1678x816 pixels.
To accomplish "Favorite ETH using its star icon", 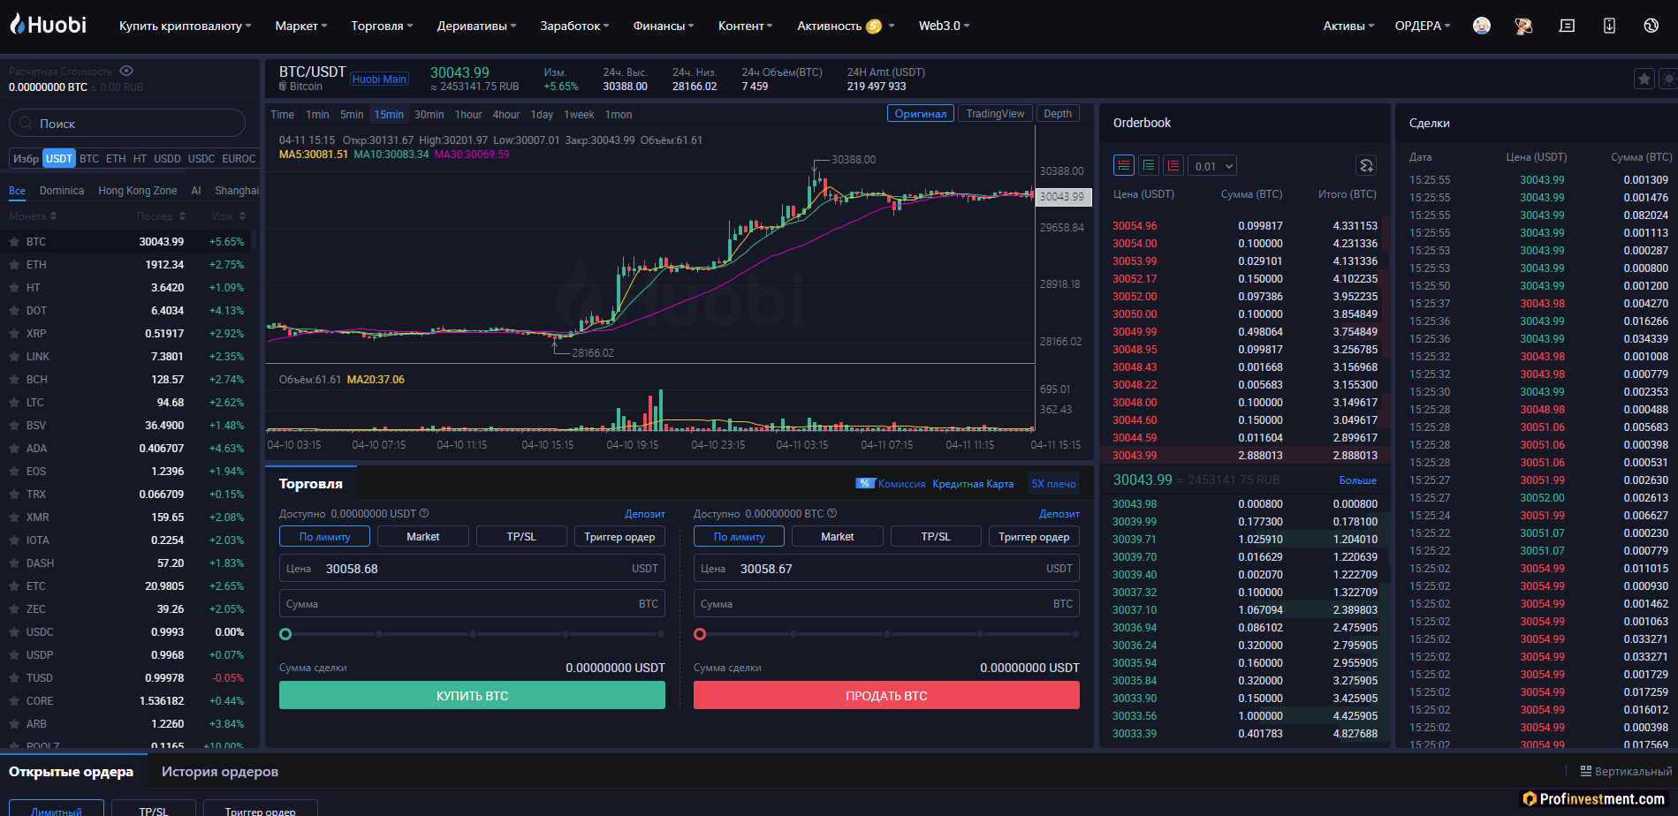I will click(x=14, y=264).
